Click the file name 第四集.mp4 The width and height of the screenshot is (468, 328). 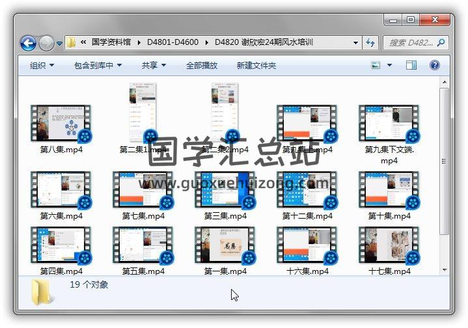click(61, 271)
